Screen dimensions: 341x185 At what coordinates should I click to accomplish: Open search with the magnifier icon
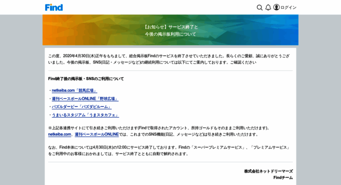pyautogui.click(x=259, y=7)
